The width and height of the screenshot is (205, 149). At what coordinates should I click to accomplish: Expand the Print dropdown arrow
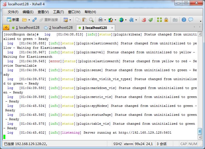coord(105,20)
